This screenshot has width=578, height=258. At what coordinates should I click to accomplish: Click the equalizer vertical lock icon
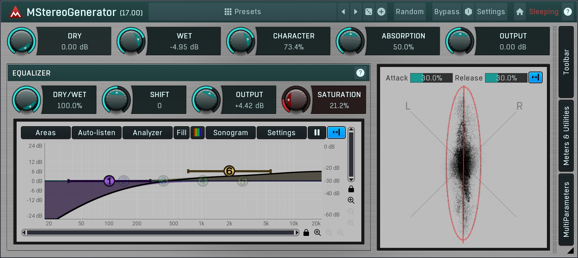point(351,189)
